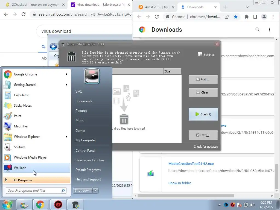
Task: Open Sticky Notes from Start menu
Action: 37,105
